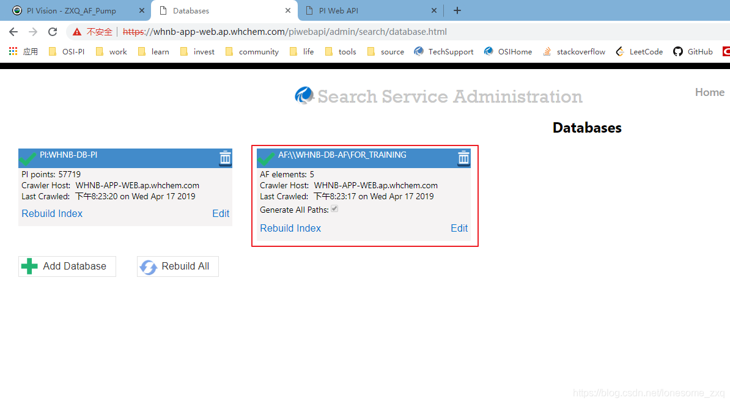This screenshot has width=730, height=404.
Task: Open the LeetCode bookmark
Action: tap(640, 52)
